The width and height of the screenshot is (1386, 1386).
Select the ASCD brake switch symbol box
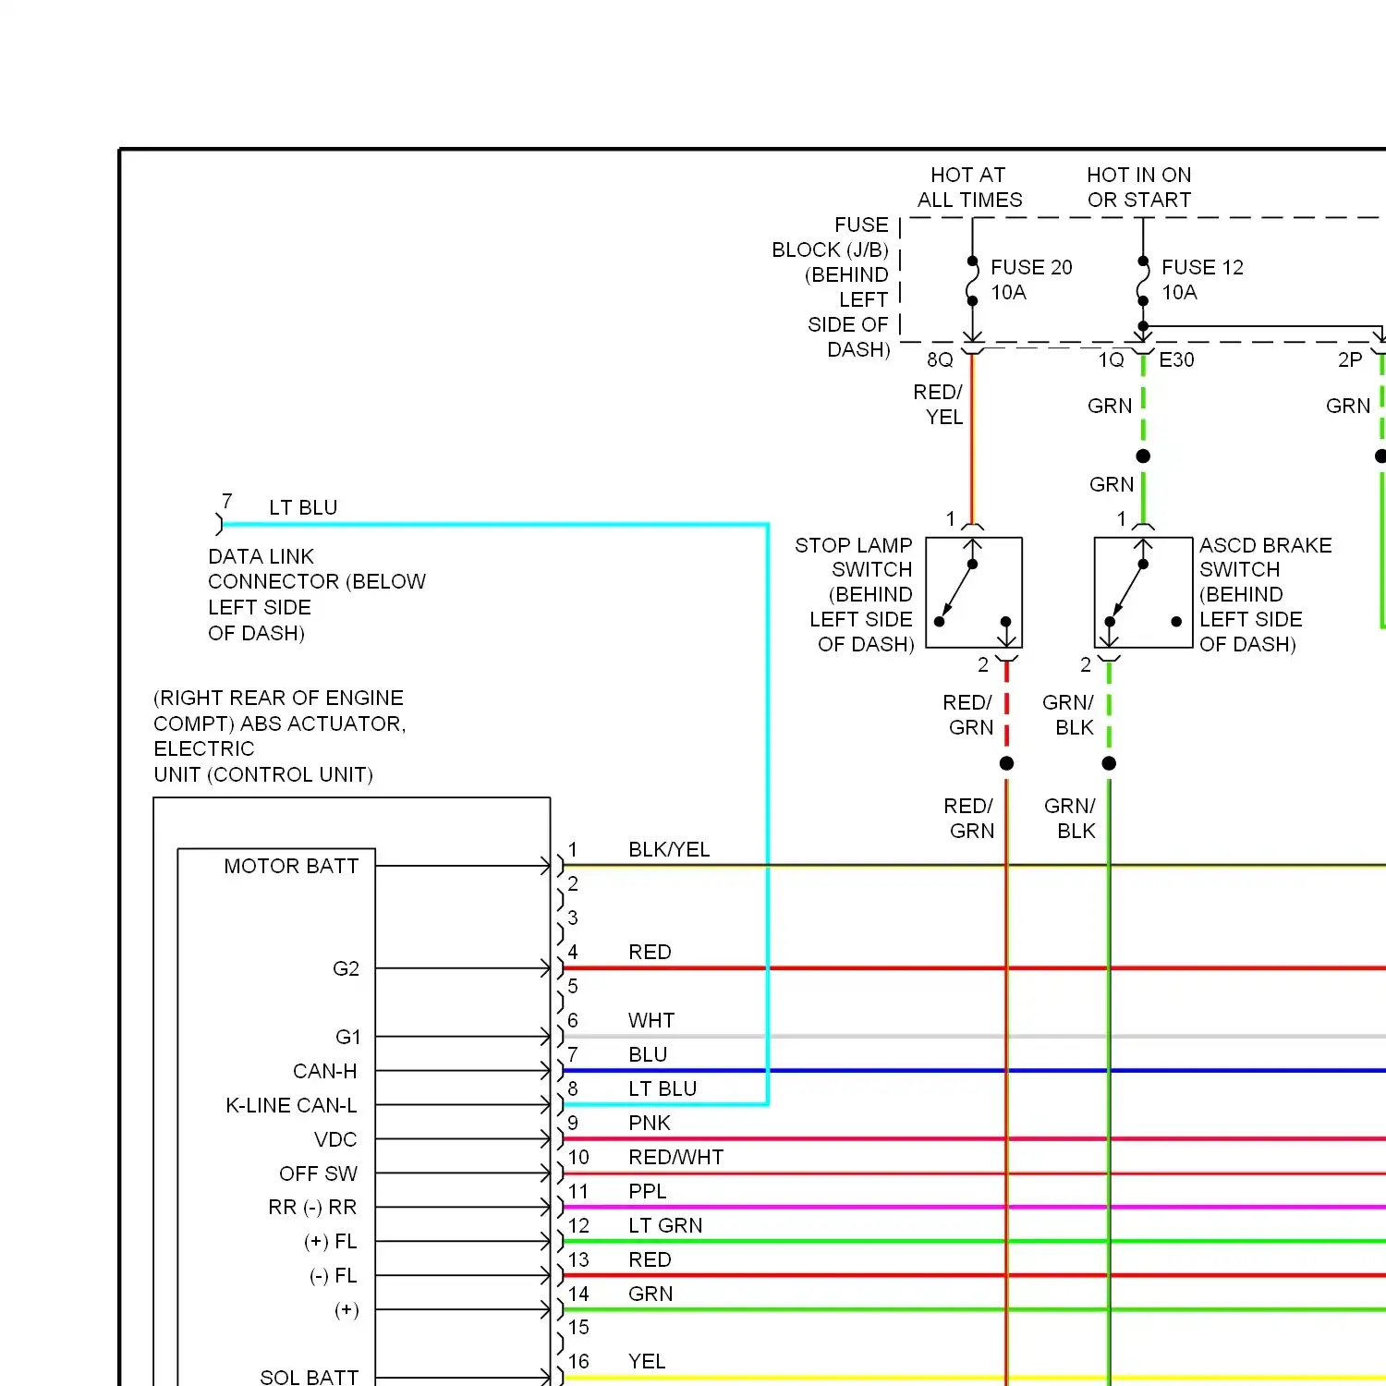(1143, 592)
